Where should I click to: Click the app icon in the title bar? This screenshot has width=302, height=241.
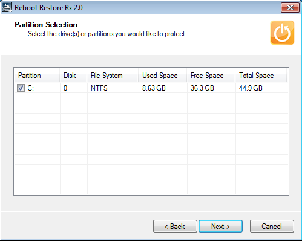click(7, 7)
